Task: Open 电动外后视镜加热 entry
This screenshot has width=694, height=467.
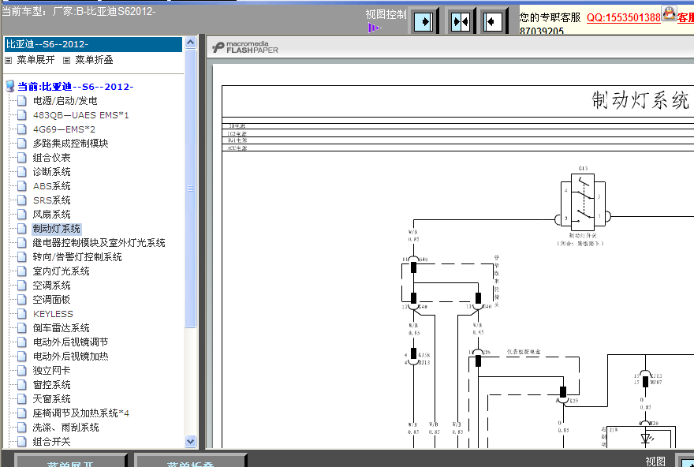Action: (x=70, y=357)
